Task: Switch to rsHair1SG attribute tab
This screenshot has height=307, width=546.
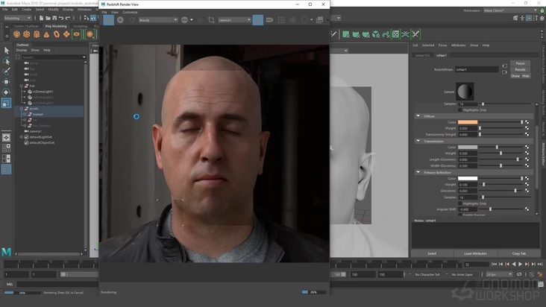Action: tap(422, 55)
